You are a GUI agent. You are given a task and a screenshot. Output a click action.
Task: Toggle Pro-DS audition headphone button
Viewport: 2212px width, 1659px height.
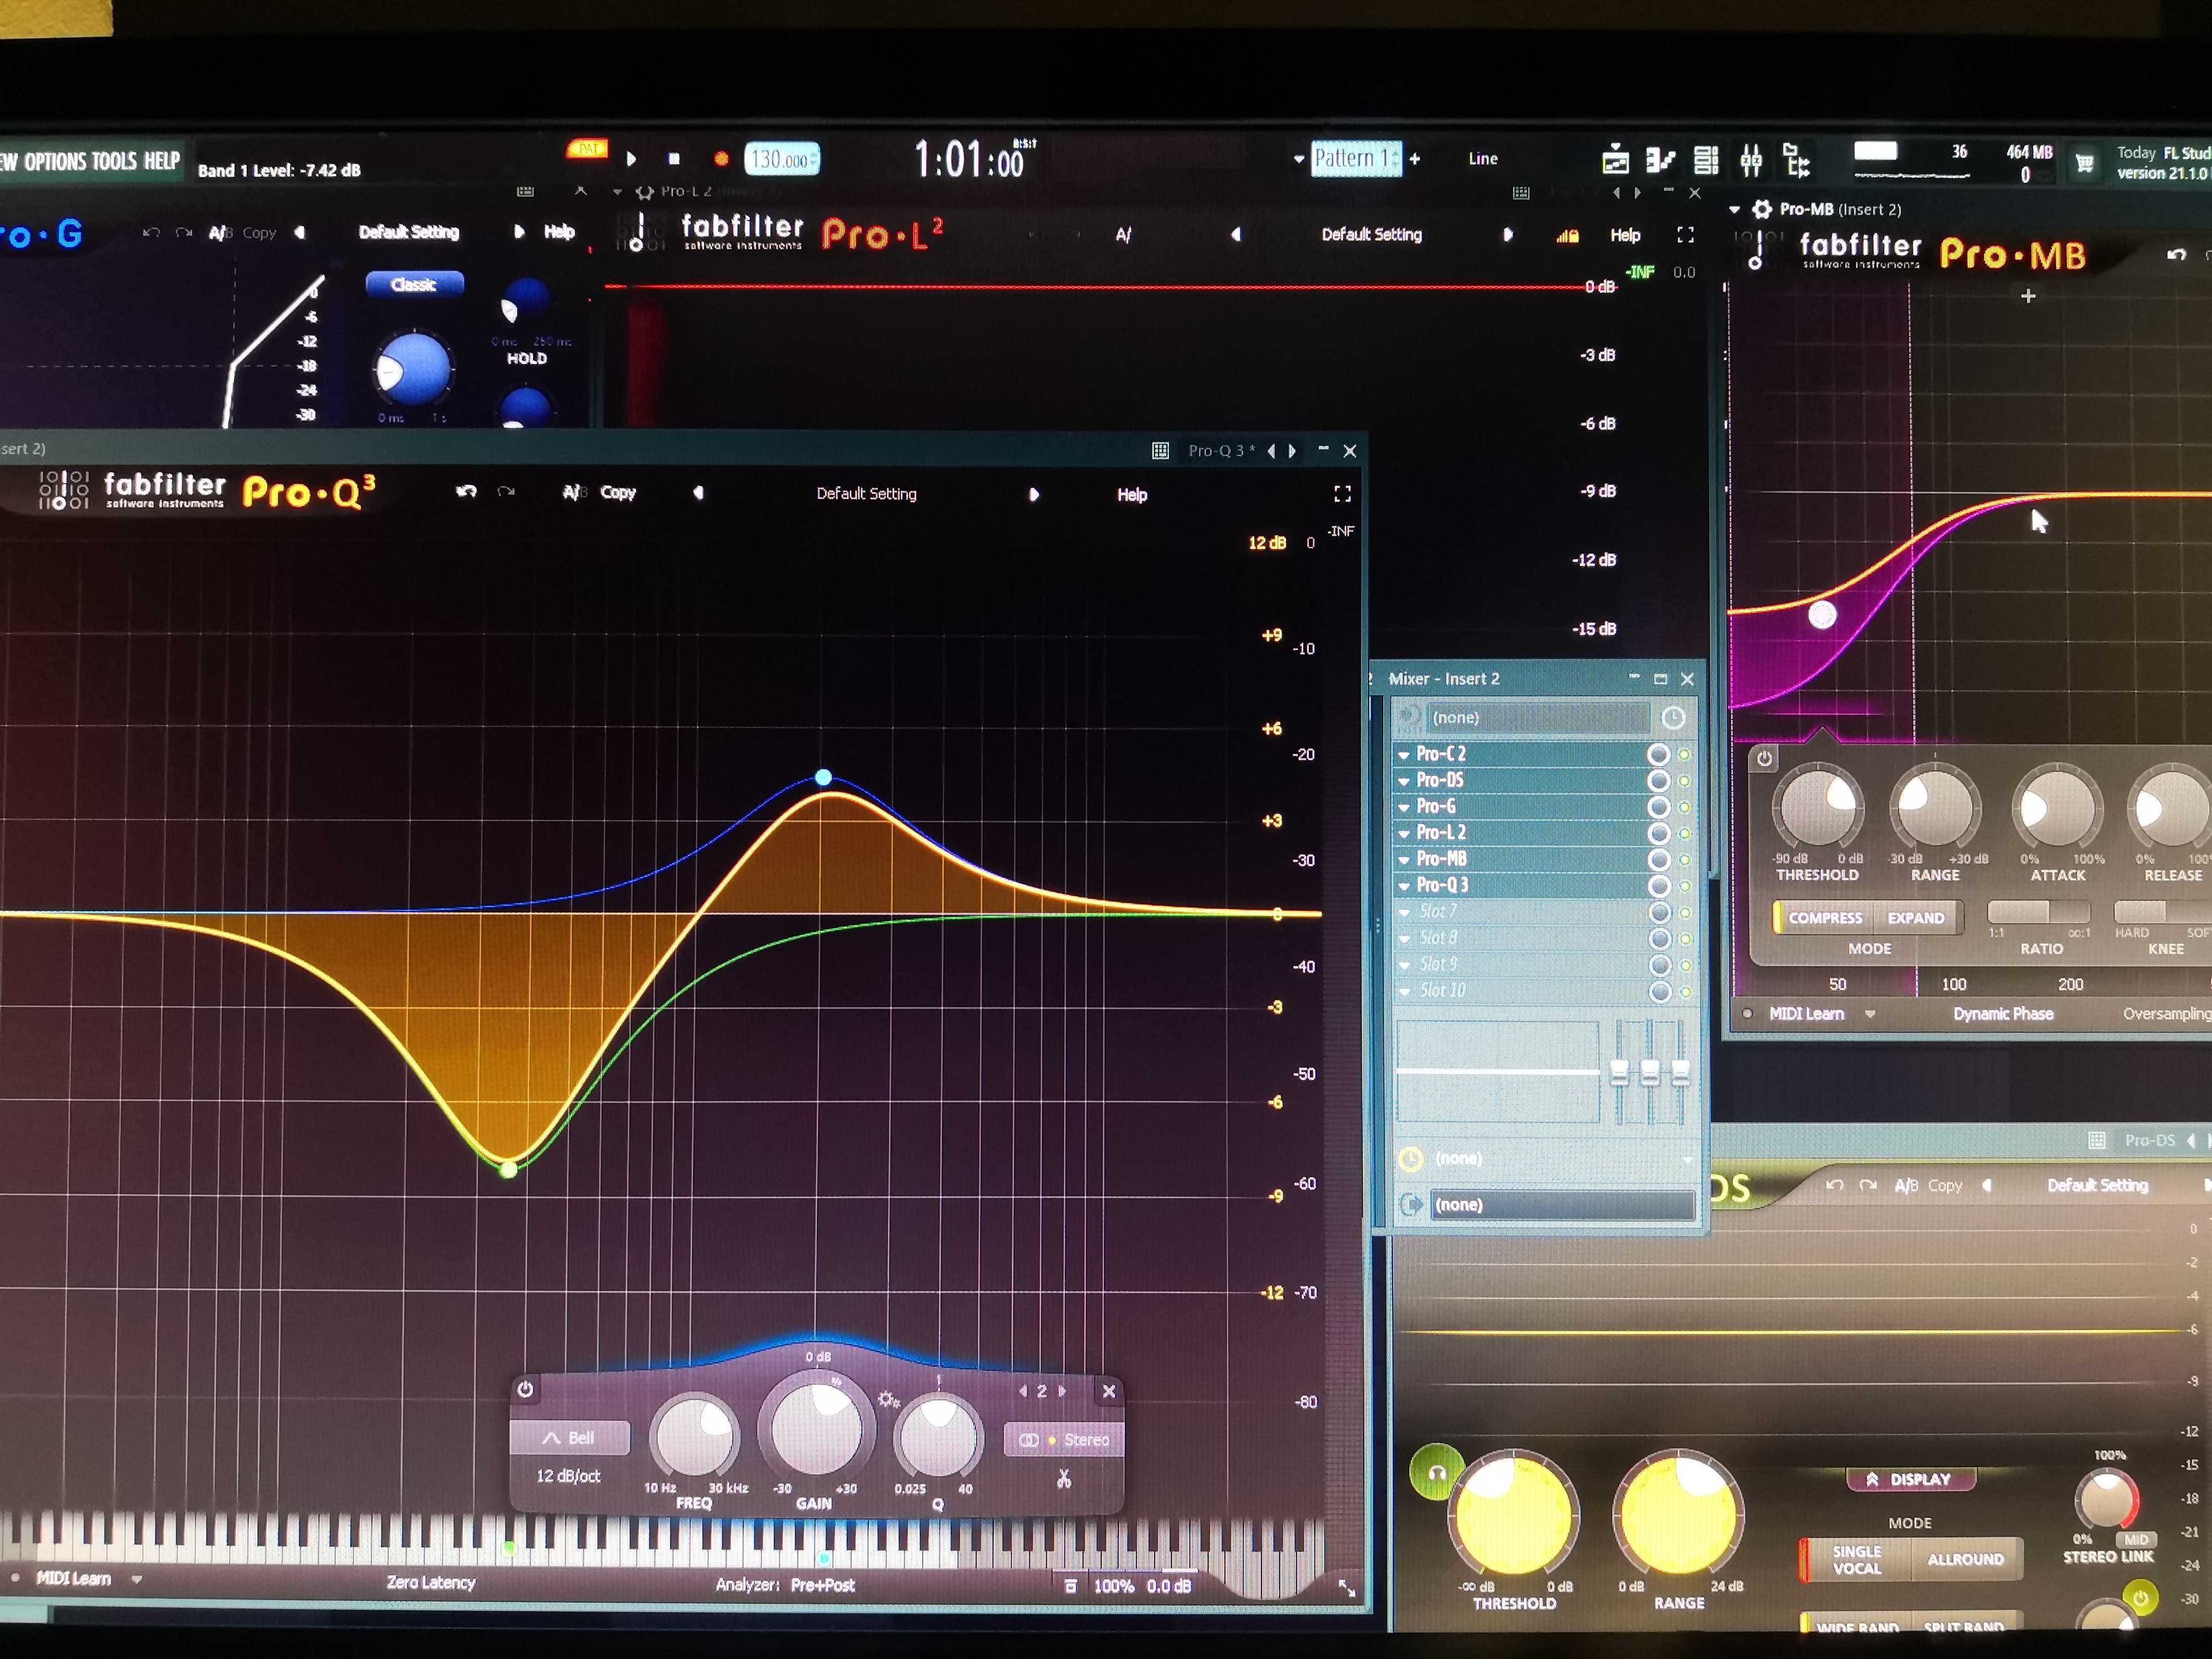pyautogui.click(x=1436, y=1472)
